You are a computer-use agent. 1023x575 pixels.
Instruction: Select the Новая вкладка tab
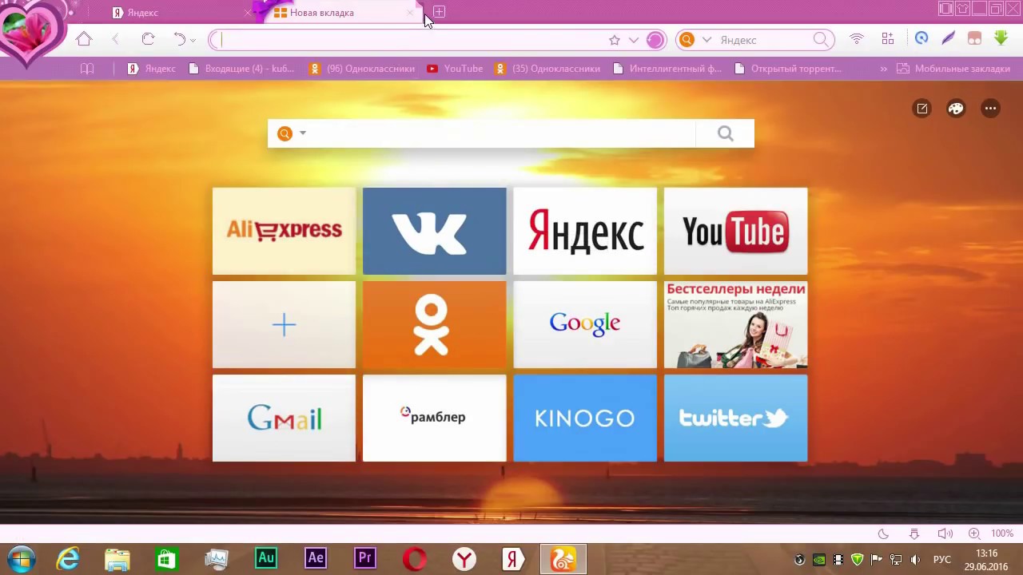[340, 13]
